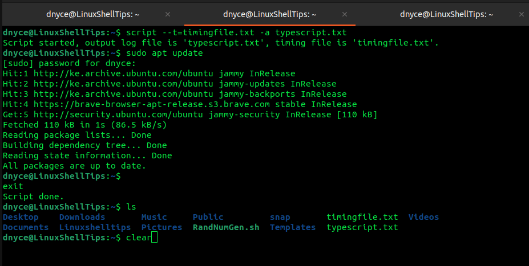Click the 'Music' folder name in the ls output
Image resolution: width=529 pixels, height=266 pixels.
(154, 217)
